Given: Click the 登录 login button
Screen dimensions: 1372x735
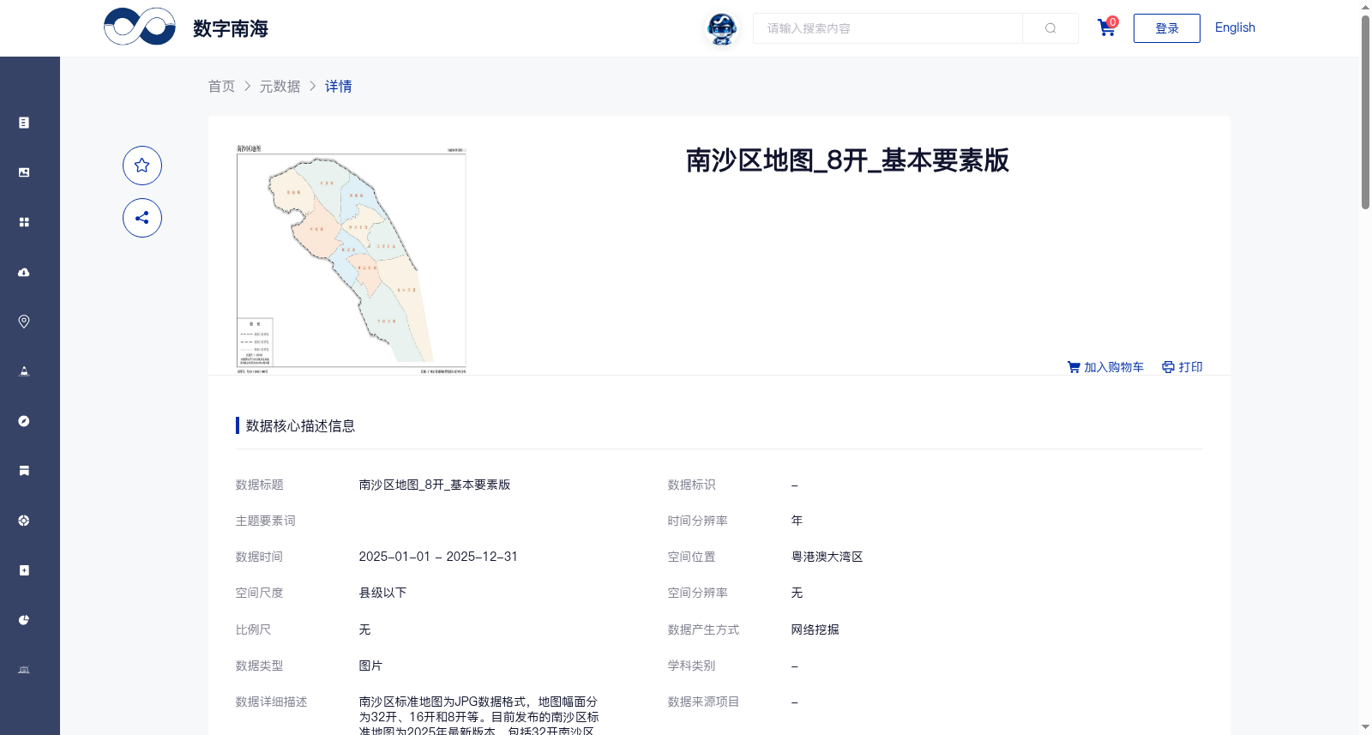Looking at the screenshot, I should 1167,28.
